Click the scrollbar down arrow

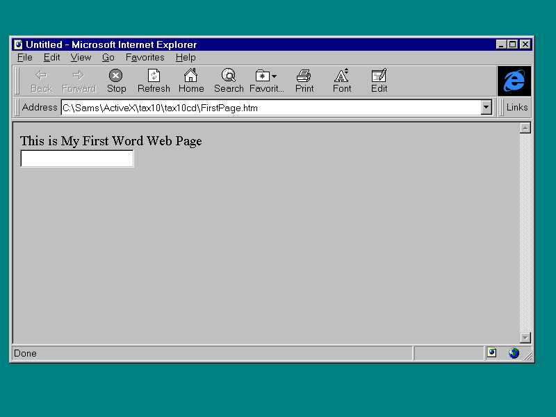(x=525, y=338)
